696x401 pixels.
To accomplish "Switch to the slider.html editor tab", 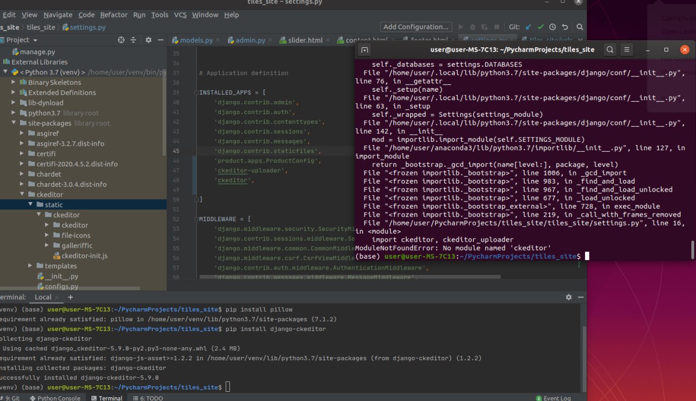I will coord(305,40).
